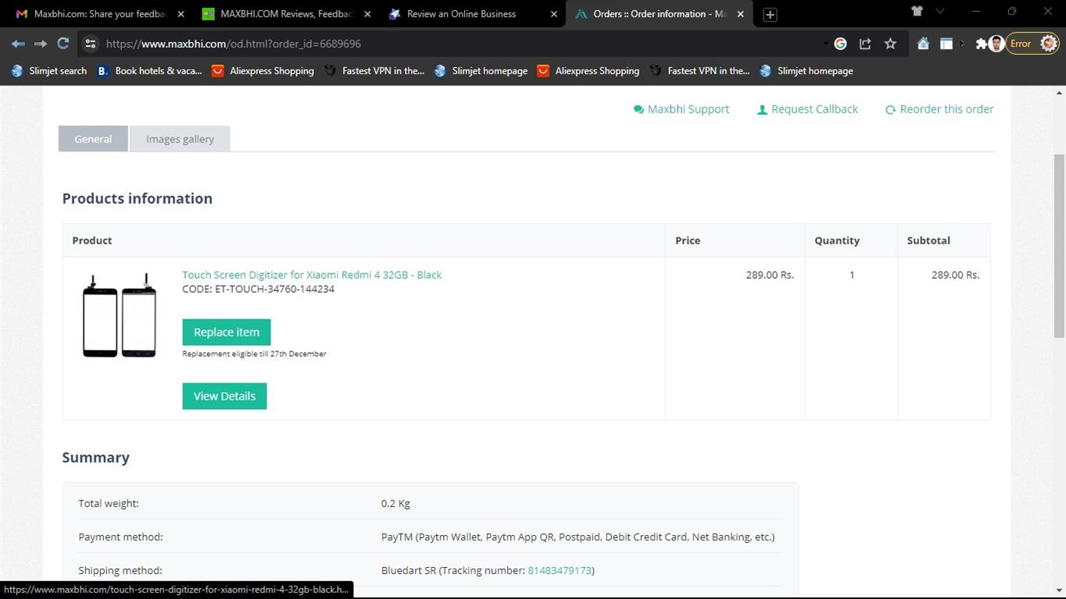Click the product code ET-TOUCH-34760-144234 text

tap(258, 289)
